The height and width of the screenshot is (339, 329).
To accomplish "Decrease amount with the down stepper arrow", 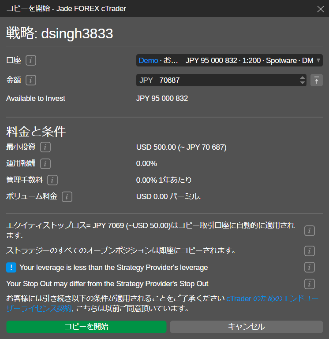I will point(302,83).
